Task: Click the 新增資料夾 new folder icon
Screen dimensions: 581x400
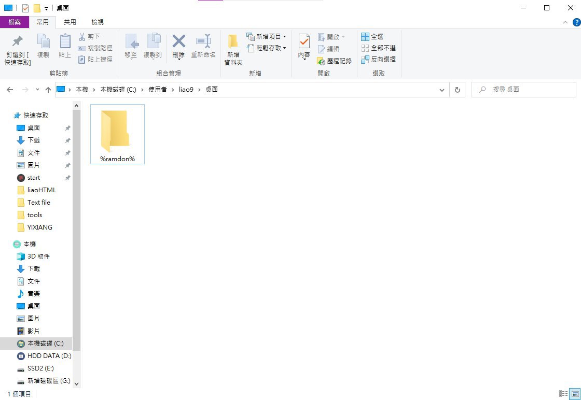Action: point(233,41)
